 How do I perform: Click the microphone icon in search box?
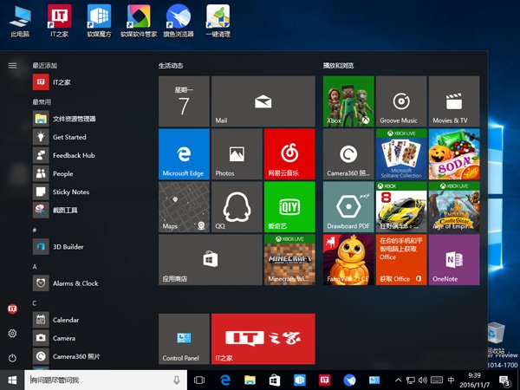(177, 380)
